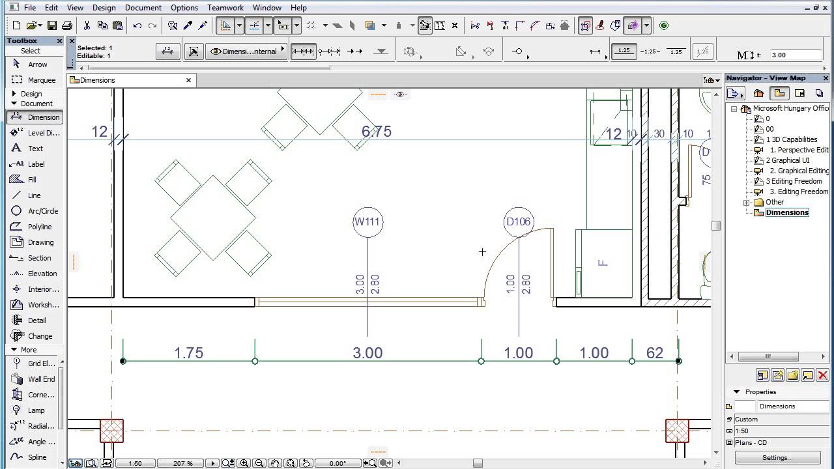The width and height of the screenshot is (834, 469).
Task: Open dimension settings dialog icon
Action: (x=167, y=51)
